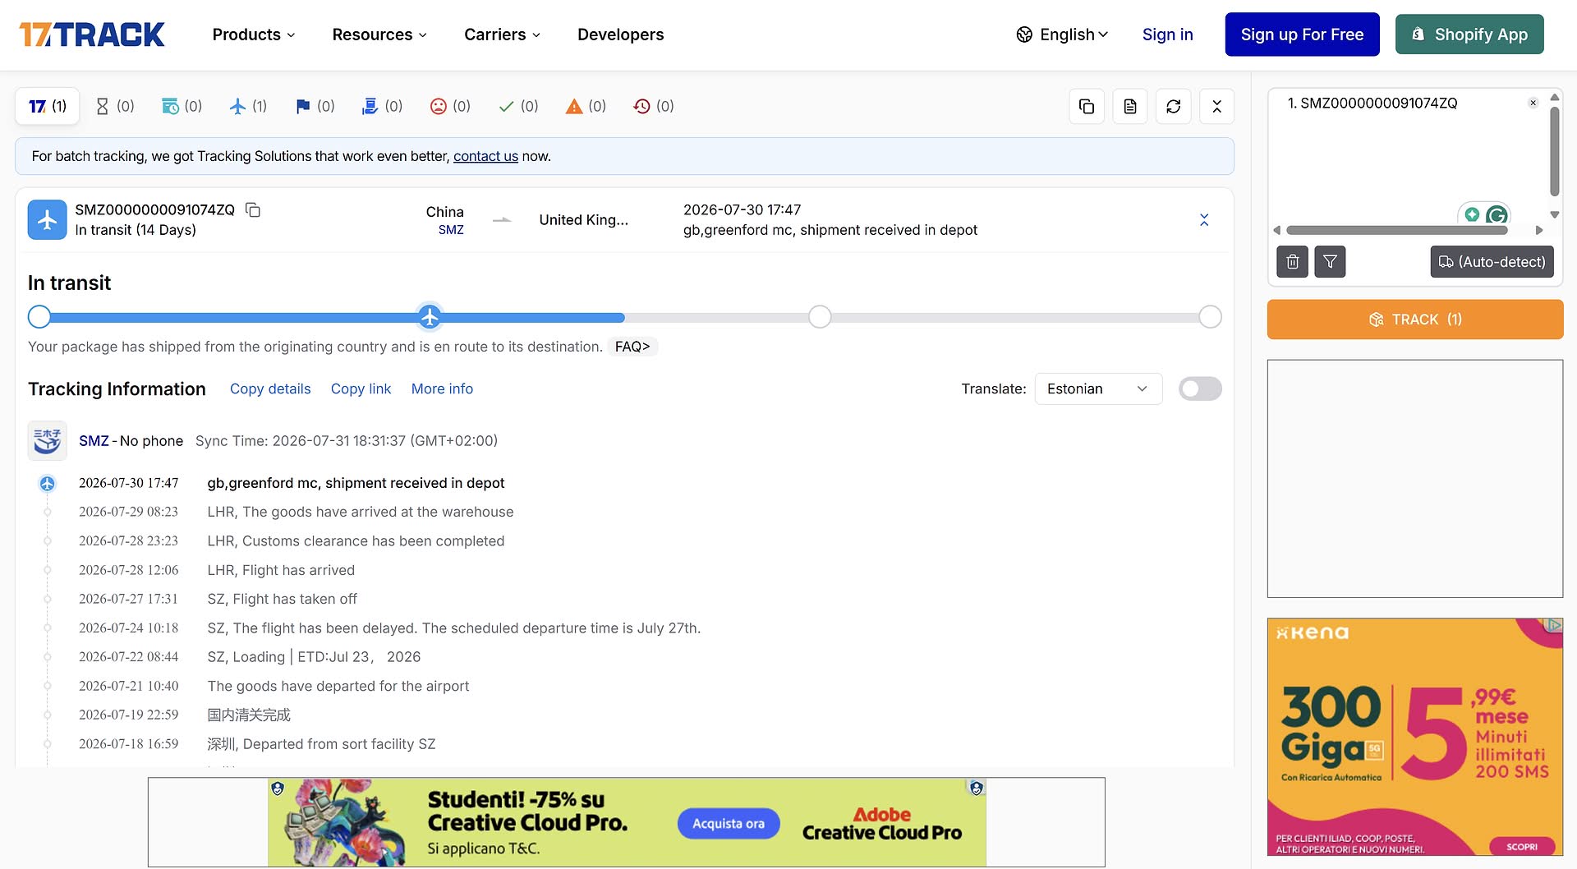Image resolution: width=1577 pixels, height=869 pixels.
Task: Open the More info link
Action: click(x=442, y=389)
